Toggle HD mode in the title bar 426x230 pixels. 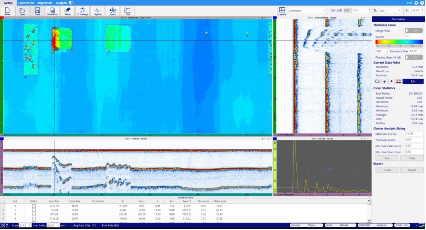point(409,3)
